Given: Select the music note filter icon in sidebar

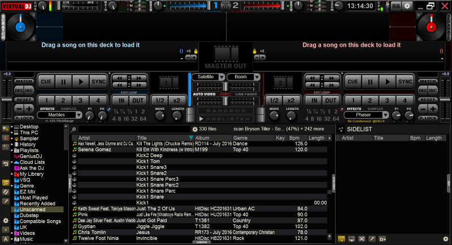Looking at the screenshot, I should click(x=6, y=182).
